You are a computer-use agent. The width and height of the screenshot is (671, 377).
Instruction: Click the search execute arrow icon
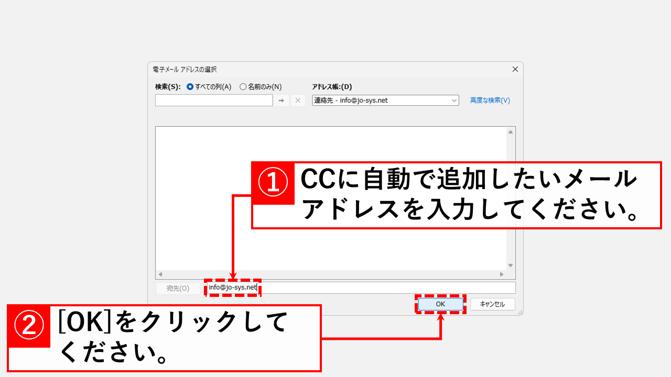click(281, 100)
